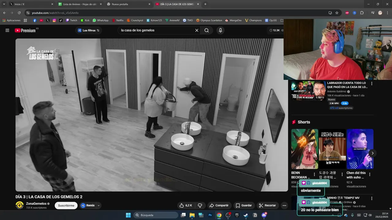Open the Antonio Gutiérrez channel link
392x220 pixels.
pos(337,91)
